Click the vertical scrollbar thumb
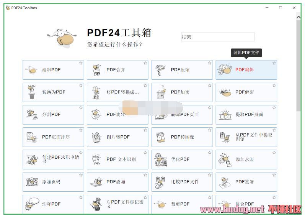305x217 pixels. click(x=298, y=65)
